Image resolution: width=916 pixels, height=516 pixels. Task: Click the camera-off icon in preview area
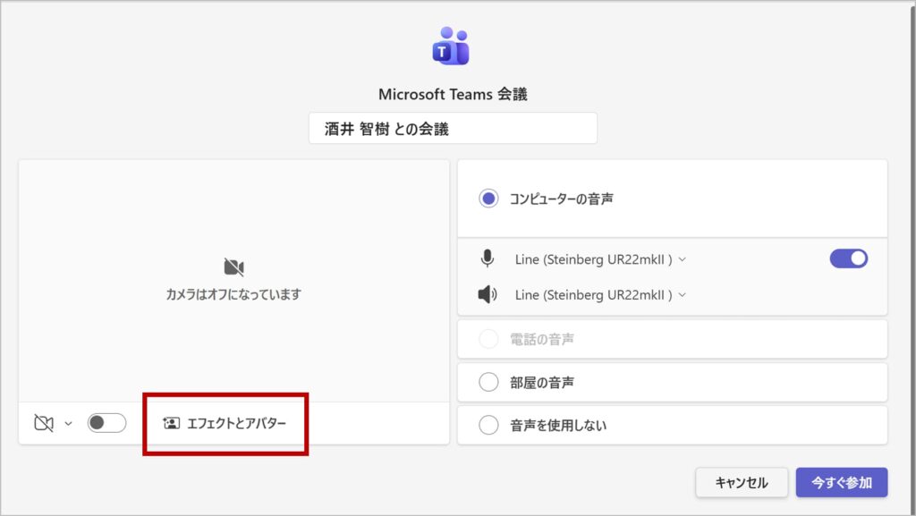[x=233, y=266]
